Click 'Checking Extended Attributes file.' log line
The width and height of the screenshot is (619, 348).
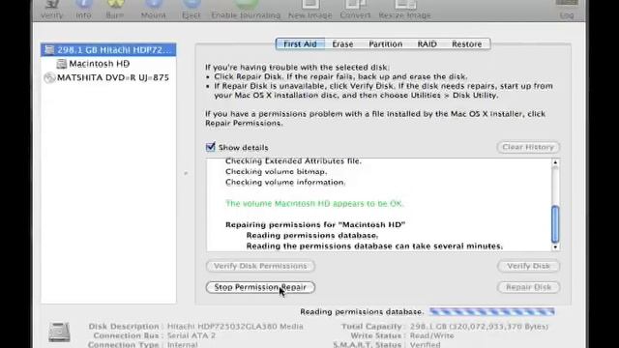pyautogui.click(x=293, y=161)
